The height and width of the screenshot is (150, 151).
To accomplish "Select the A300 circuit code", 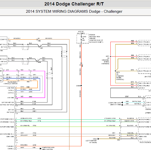I will pyautogui.click(x=34, y=145).
